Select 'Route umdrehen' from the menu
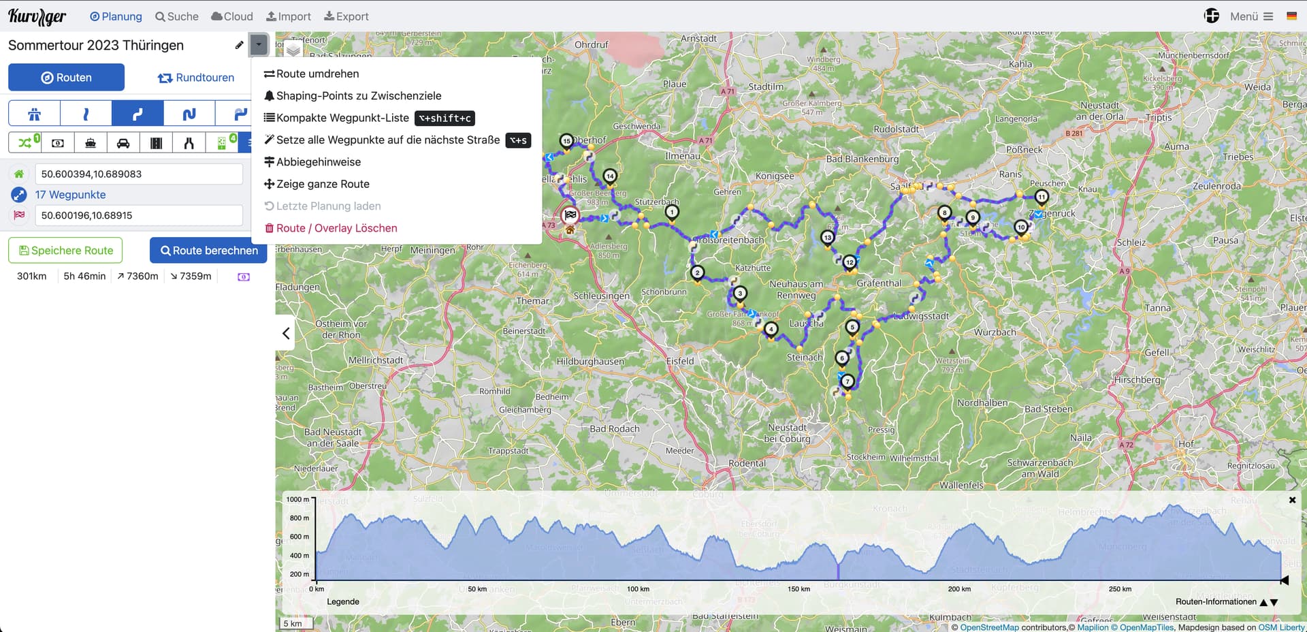 (x=317, y=74)
